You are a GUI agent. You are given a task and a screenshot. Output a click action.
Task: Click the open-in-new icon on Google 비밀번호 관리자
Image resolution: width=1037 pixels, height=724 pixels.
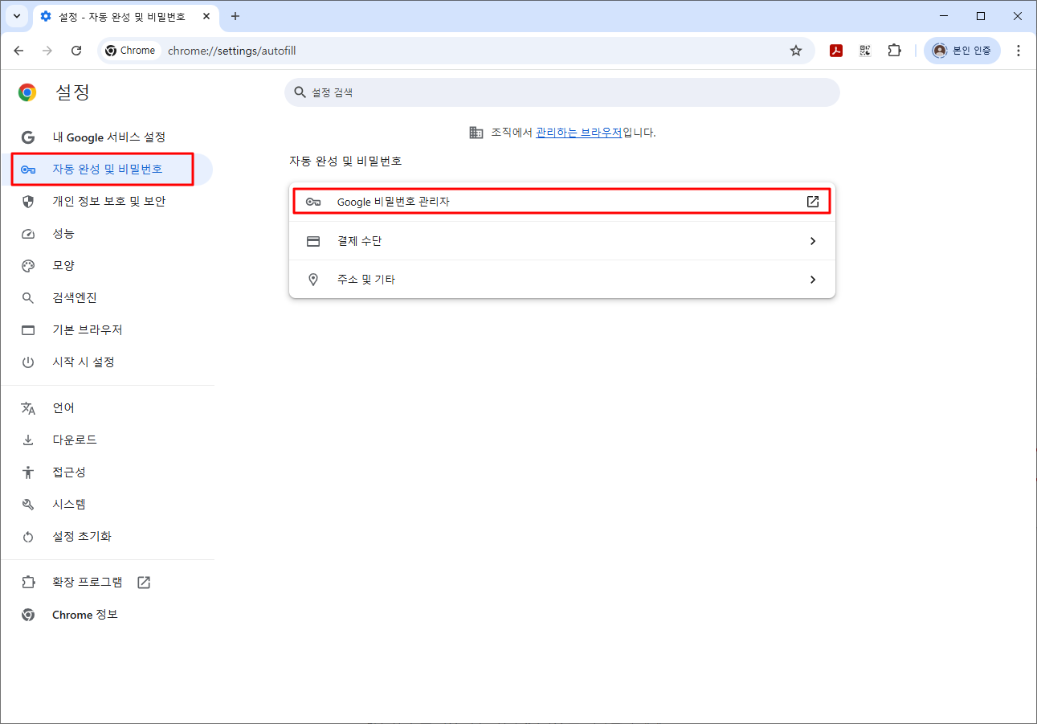coord(813,202)
